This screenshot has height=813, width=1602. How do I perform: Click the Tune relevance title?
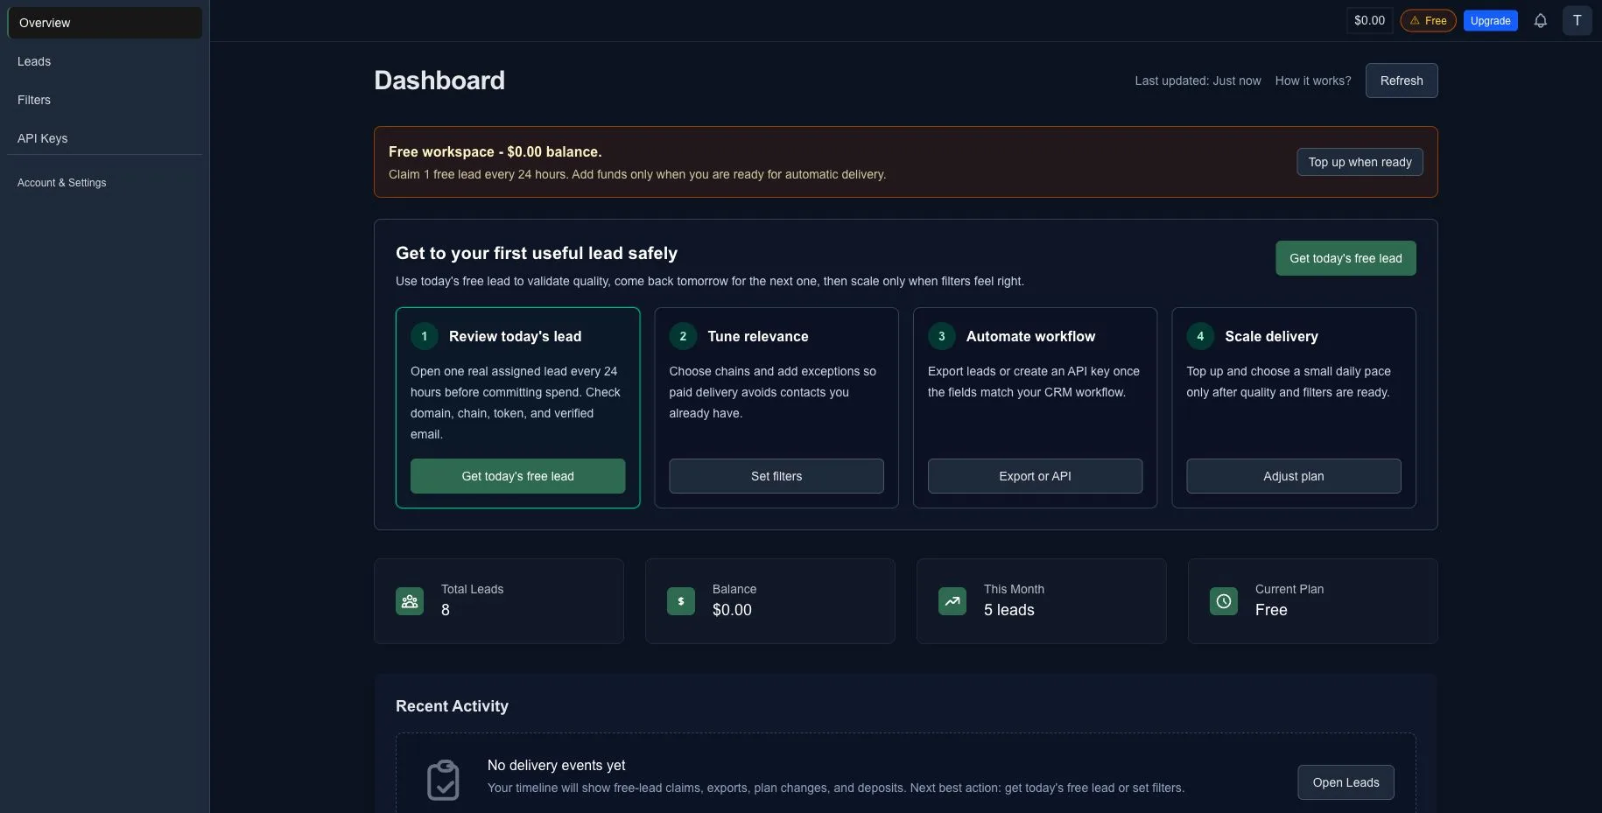click(x=758, y=336)
